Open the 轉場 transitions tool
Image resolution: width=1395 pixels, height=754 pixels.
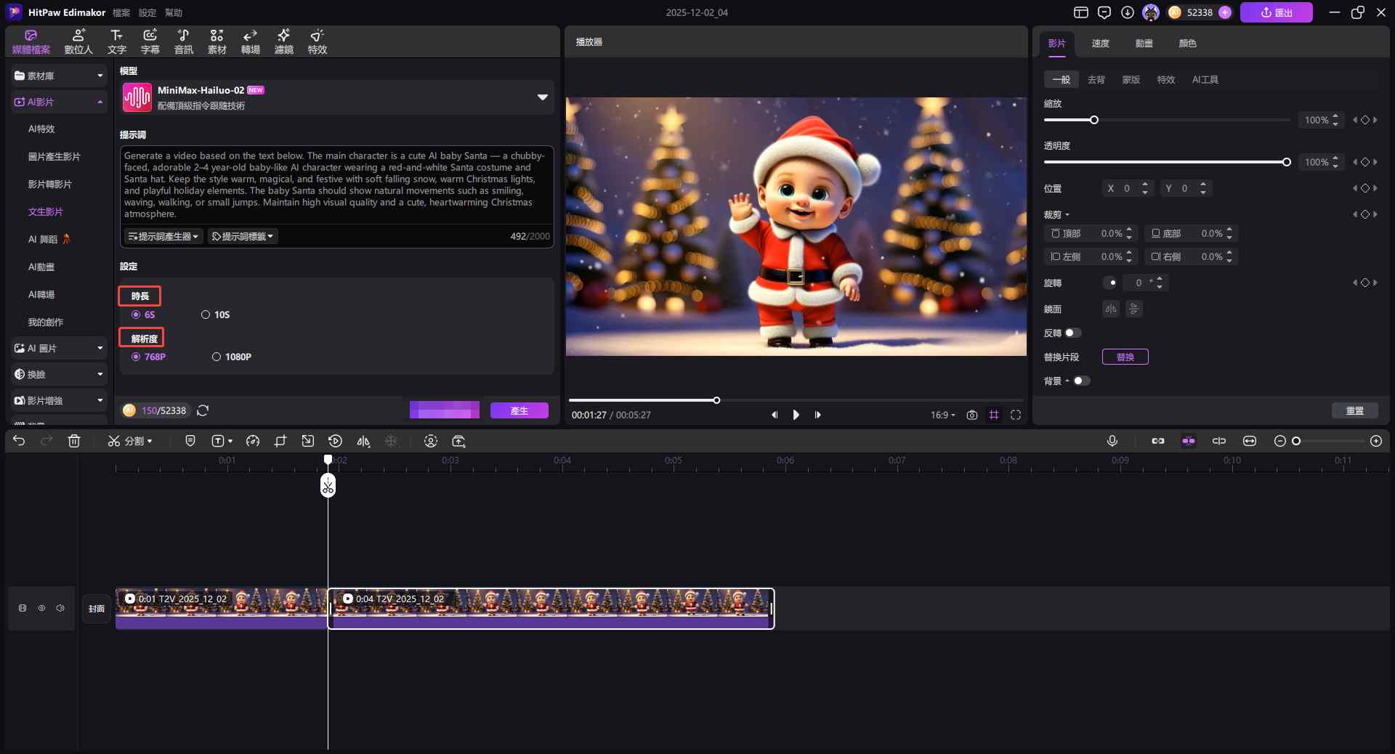pyautogui.click(x=250, y=41)
